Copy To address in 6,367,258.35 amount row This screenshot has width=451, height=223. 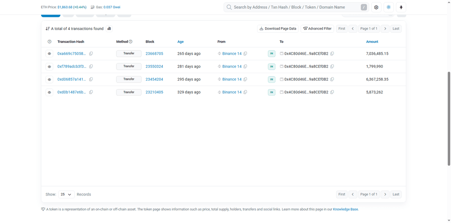(332, 79)
